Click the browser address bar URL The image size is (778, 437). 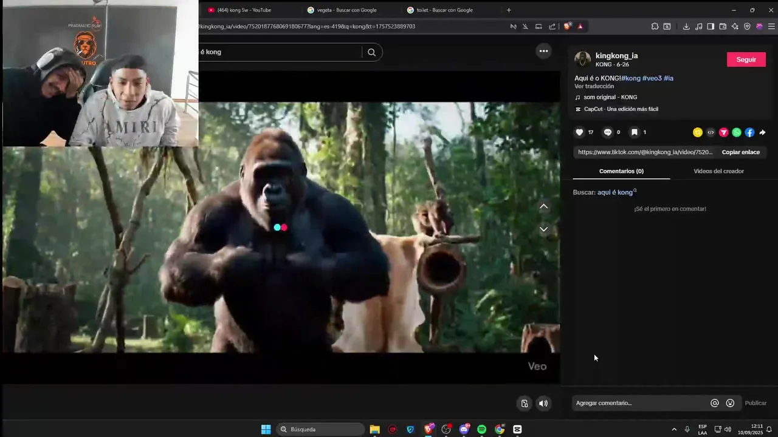pos(307,26)
